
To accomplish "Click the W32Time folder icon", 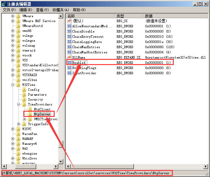I will (18, 85).
